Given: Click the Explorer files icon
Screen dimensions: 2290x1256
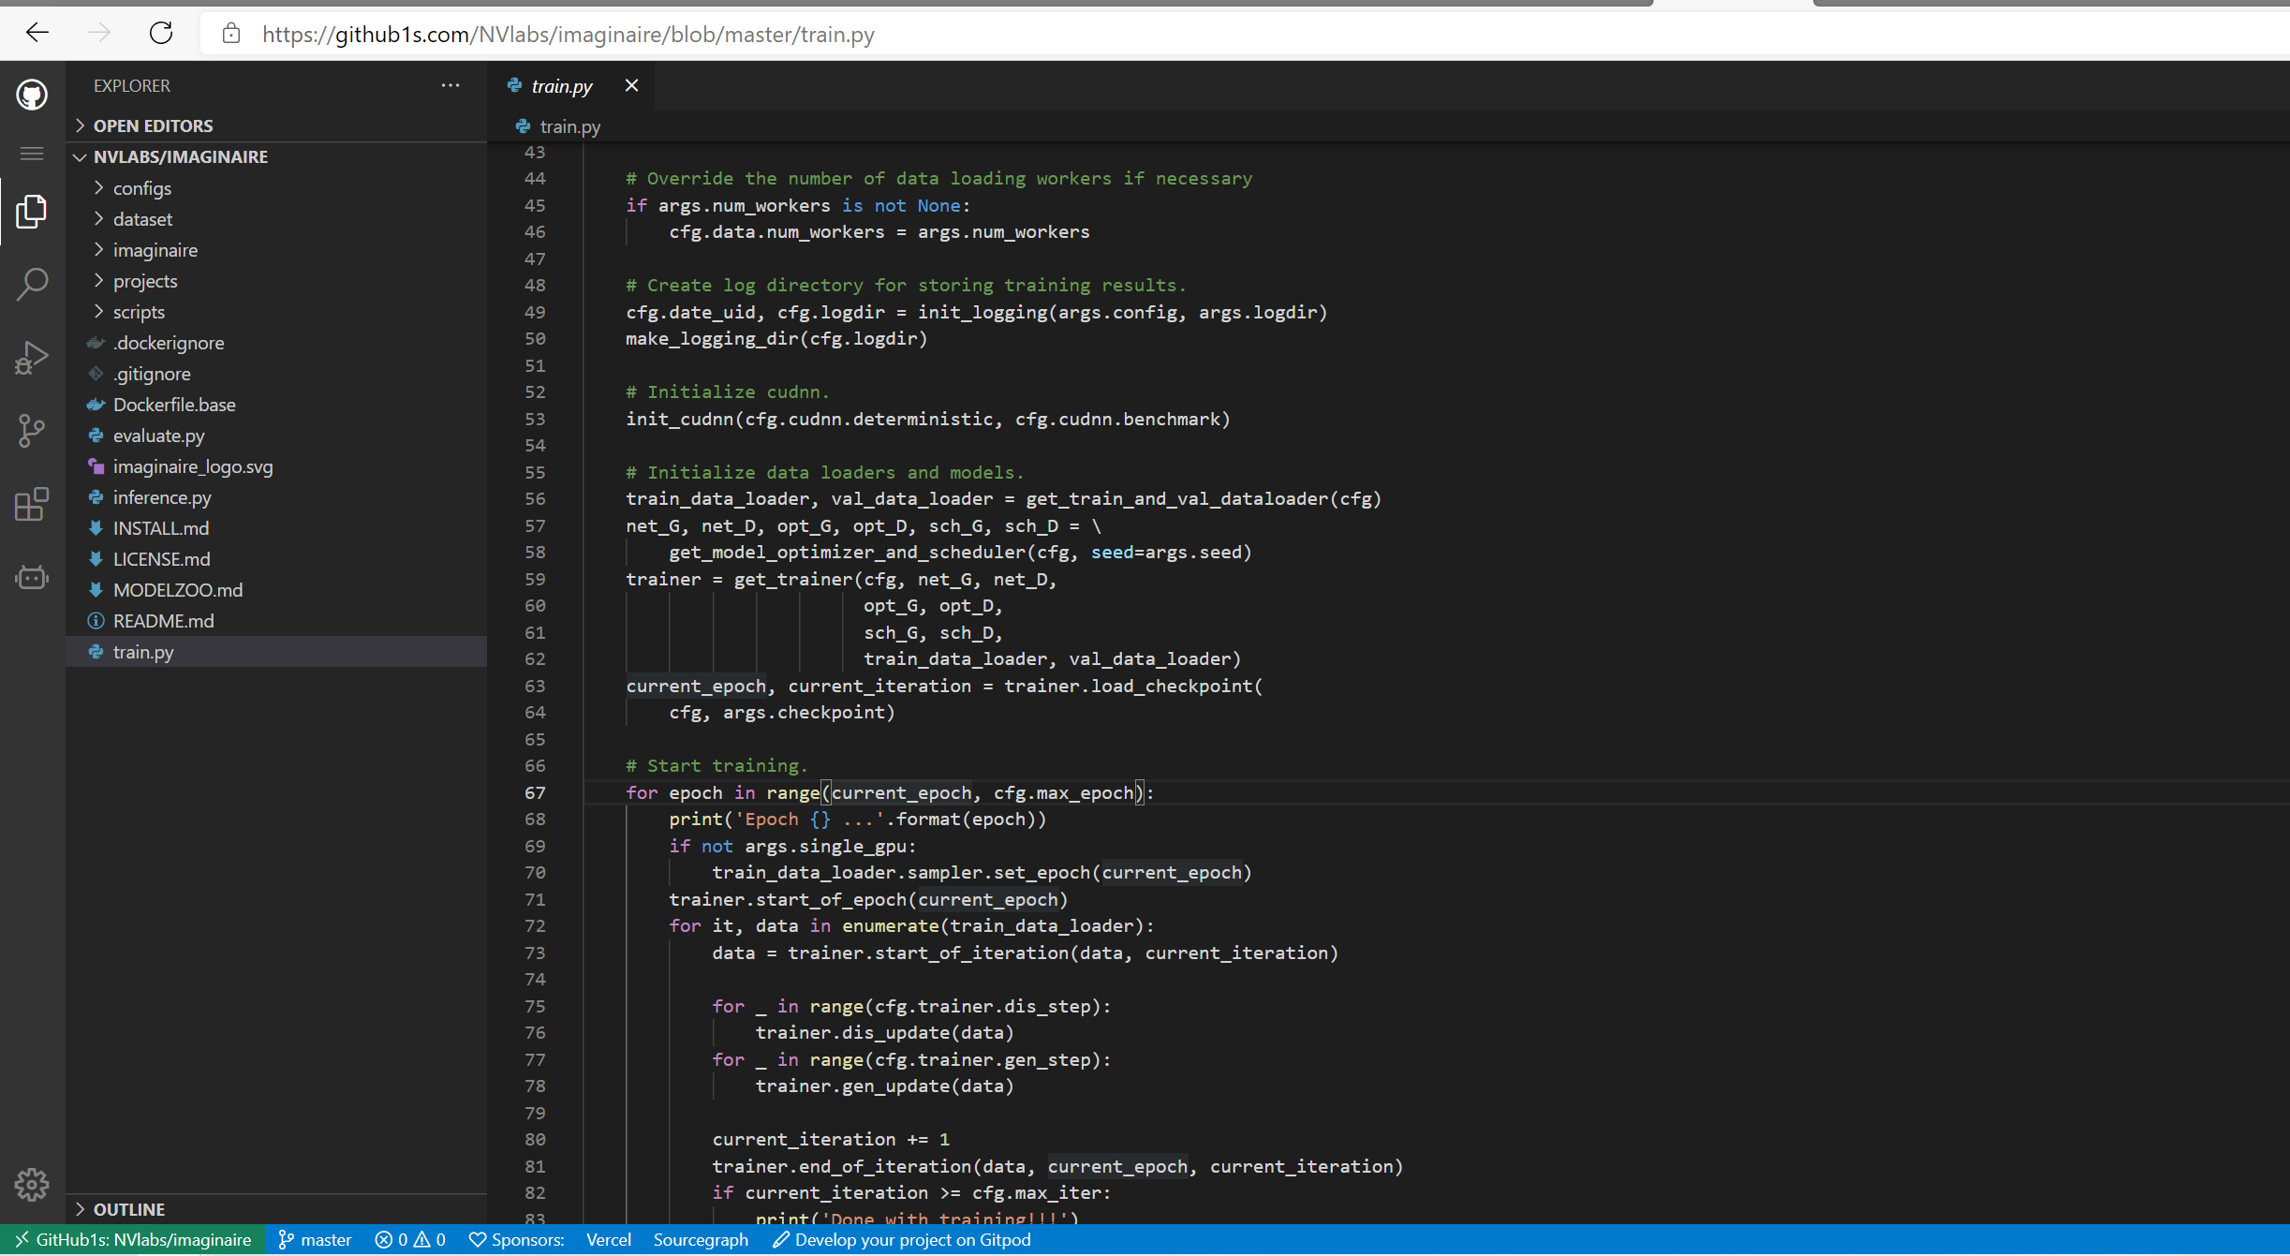Looking at the screenshot, I should [32, 212].
